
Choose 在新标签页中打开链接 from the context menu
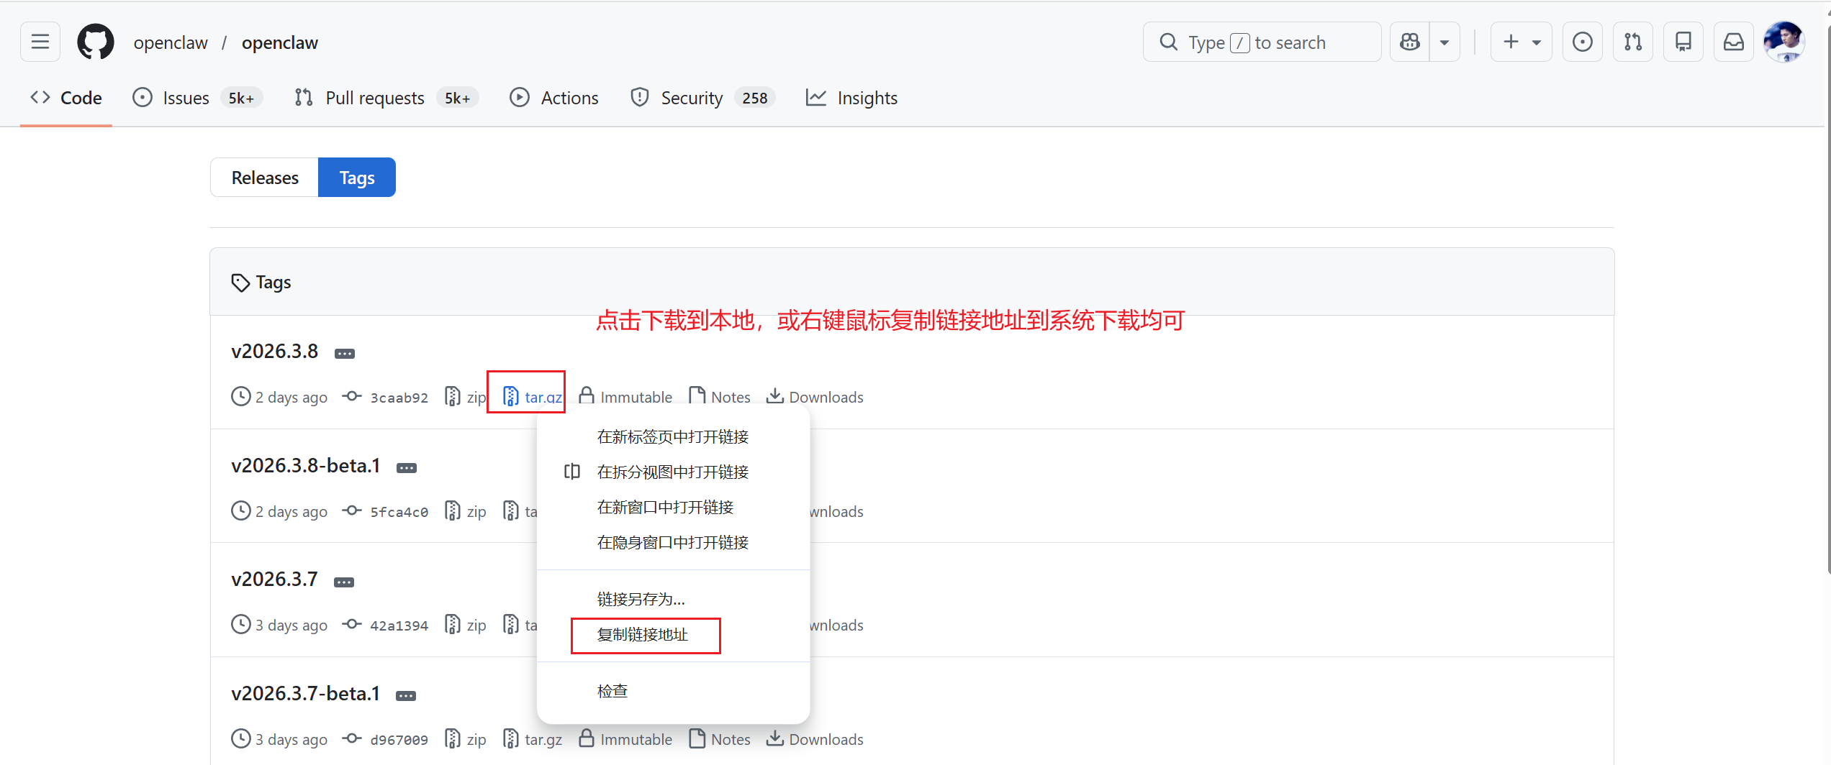tap(672, 436)
